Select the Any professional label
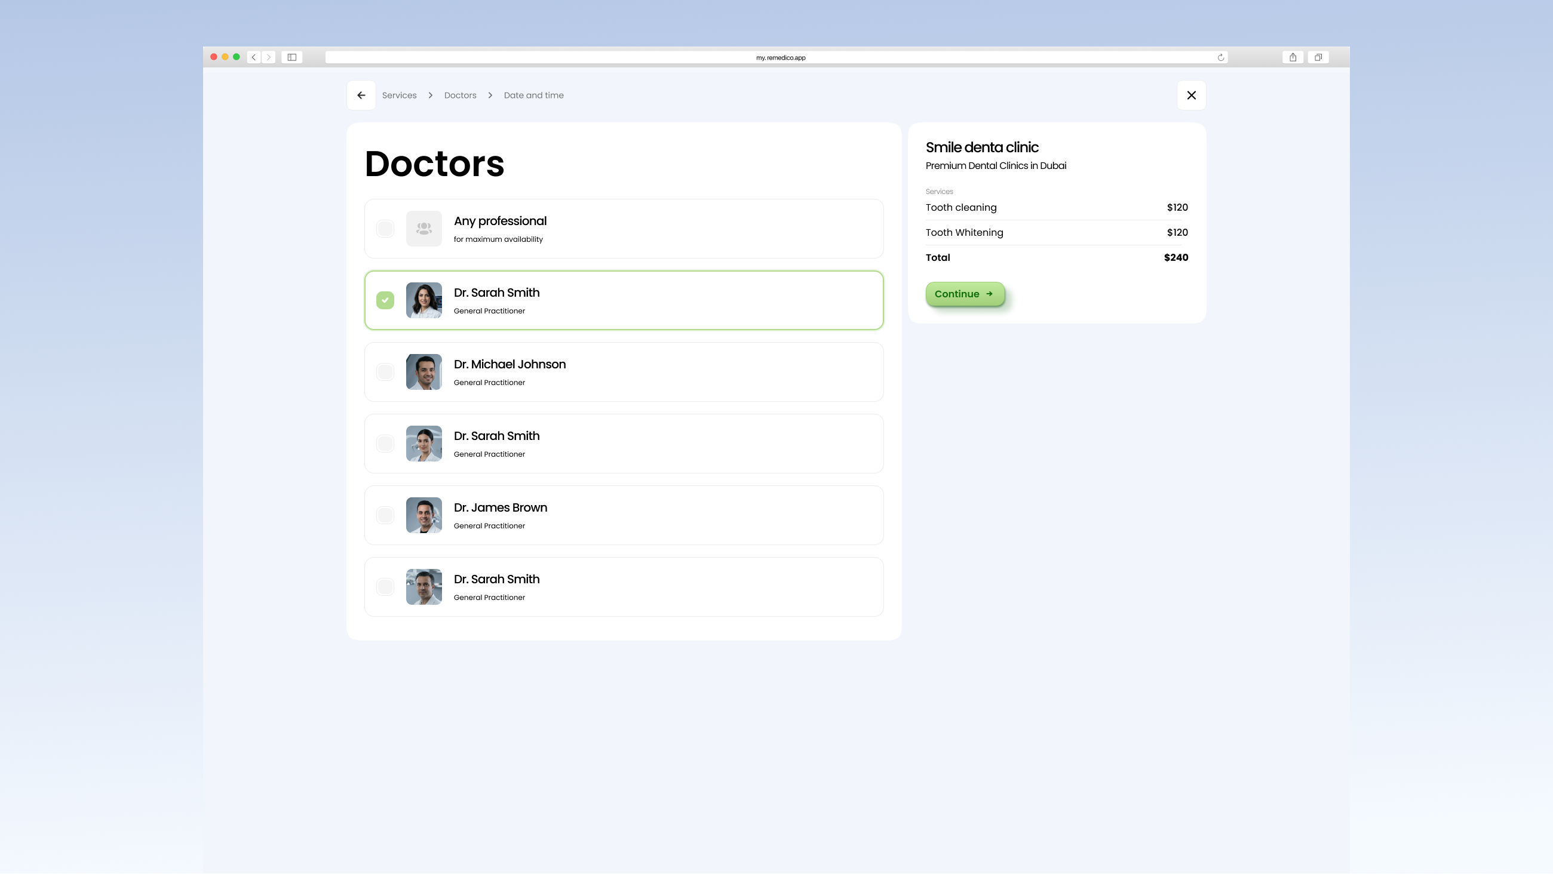The height and width of the screenshot is (874, 1553). pos(500,221)
